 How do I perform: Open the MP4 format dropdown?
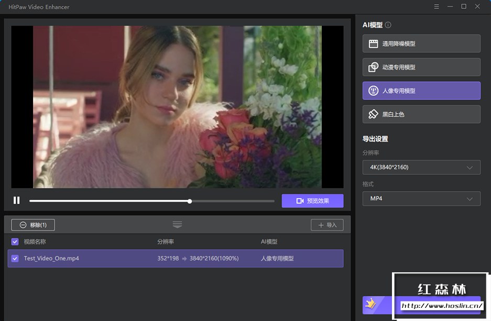coord(421,198)
